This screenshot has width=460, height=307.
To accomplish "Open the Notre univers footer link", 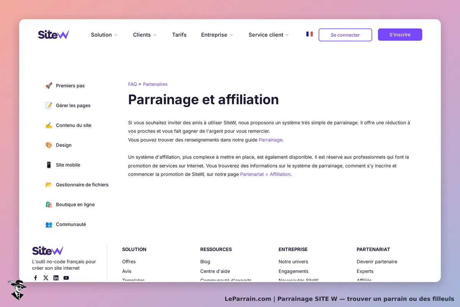I will pos(293,262).
